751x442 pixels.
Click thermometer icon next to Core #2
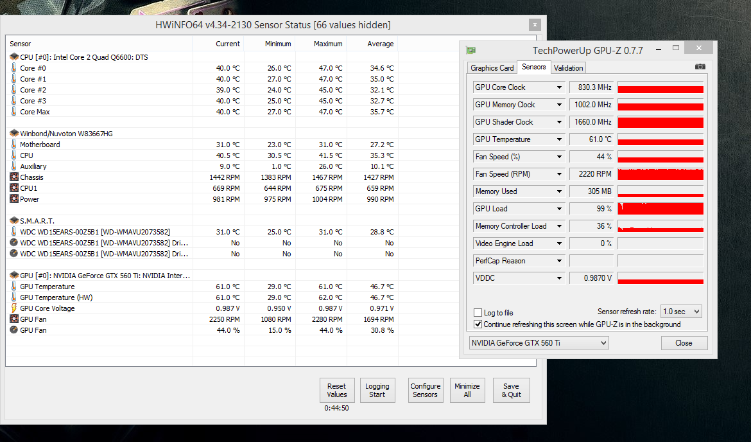14,90
